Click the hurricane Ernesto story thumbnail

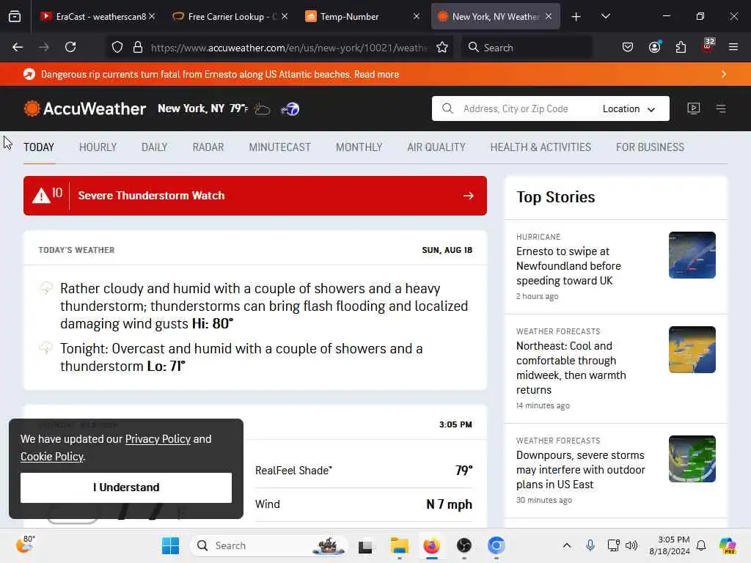(x=692, y=254)
